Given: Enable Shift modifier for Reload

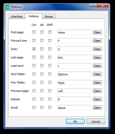Looking at the screenshot, I should click(50, 99).
